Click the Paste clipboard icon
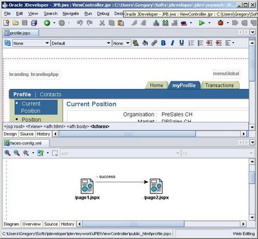The width and height of the screenshot is (258, 239). pos(121,23)
